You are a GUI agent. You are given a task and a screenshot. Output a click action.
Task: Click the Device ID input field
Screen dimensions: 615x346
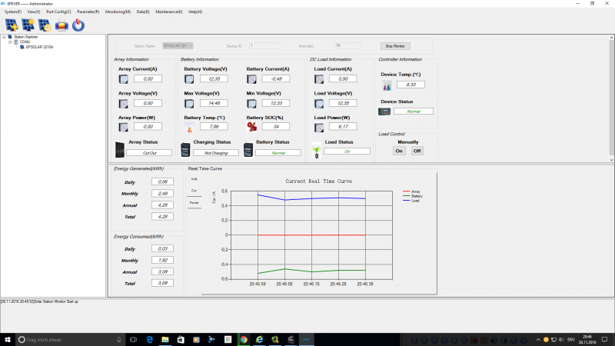coord(264,46)
